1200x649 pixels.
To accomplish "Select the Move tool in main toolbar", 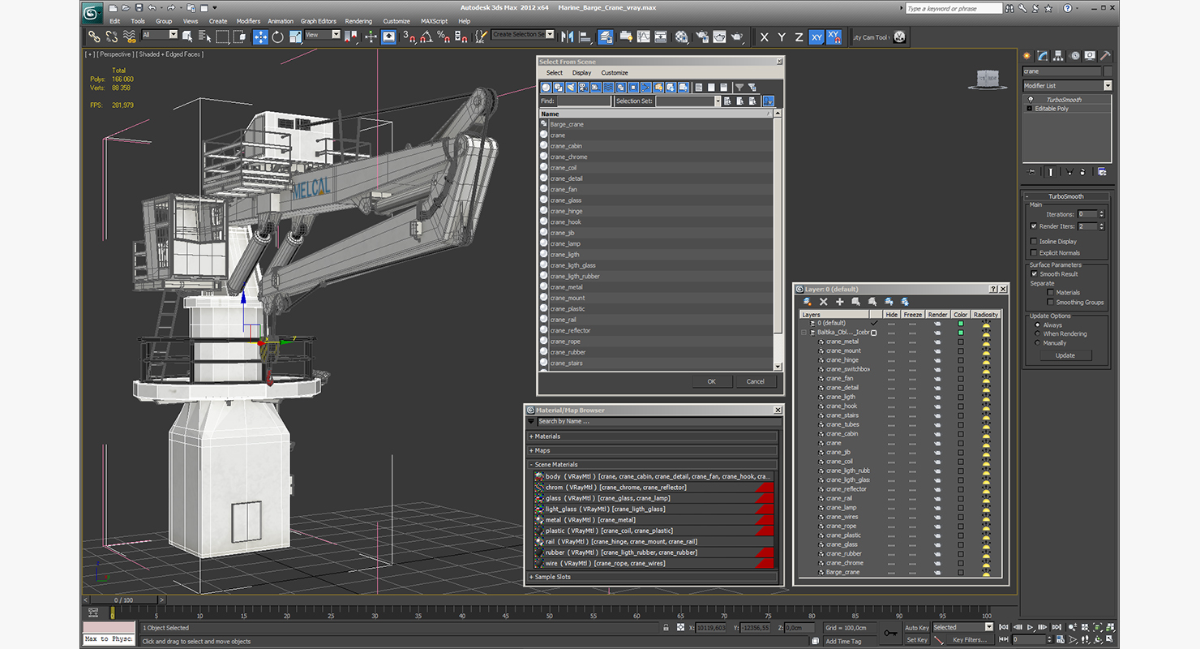I will (x=260, y=37).
